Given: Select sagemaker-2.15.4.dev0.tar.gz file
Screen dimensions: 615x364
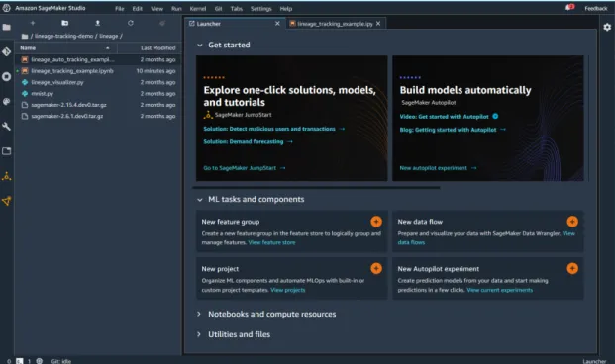Looking at the screenshot, I should (98, 105).
